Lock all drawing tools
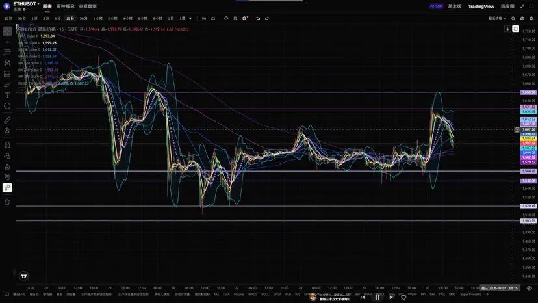Image resolution: width=538 pixels, height=303 pixels. click(7, 166)
